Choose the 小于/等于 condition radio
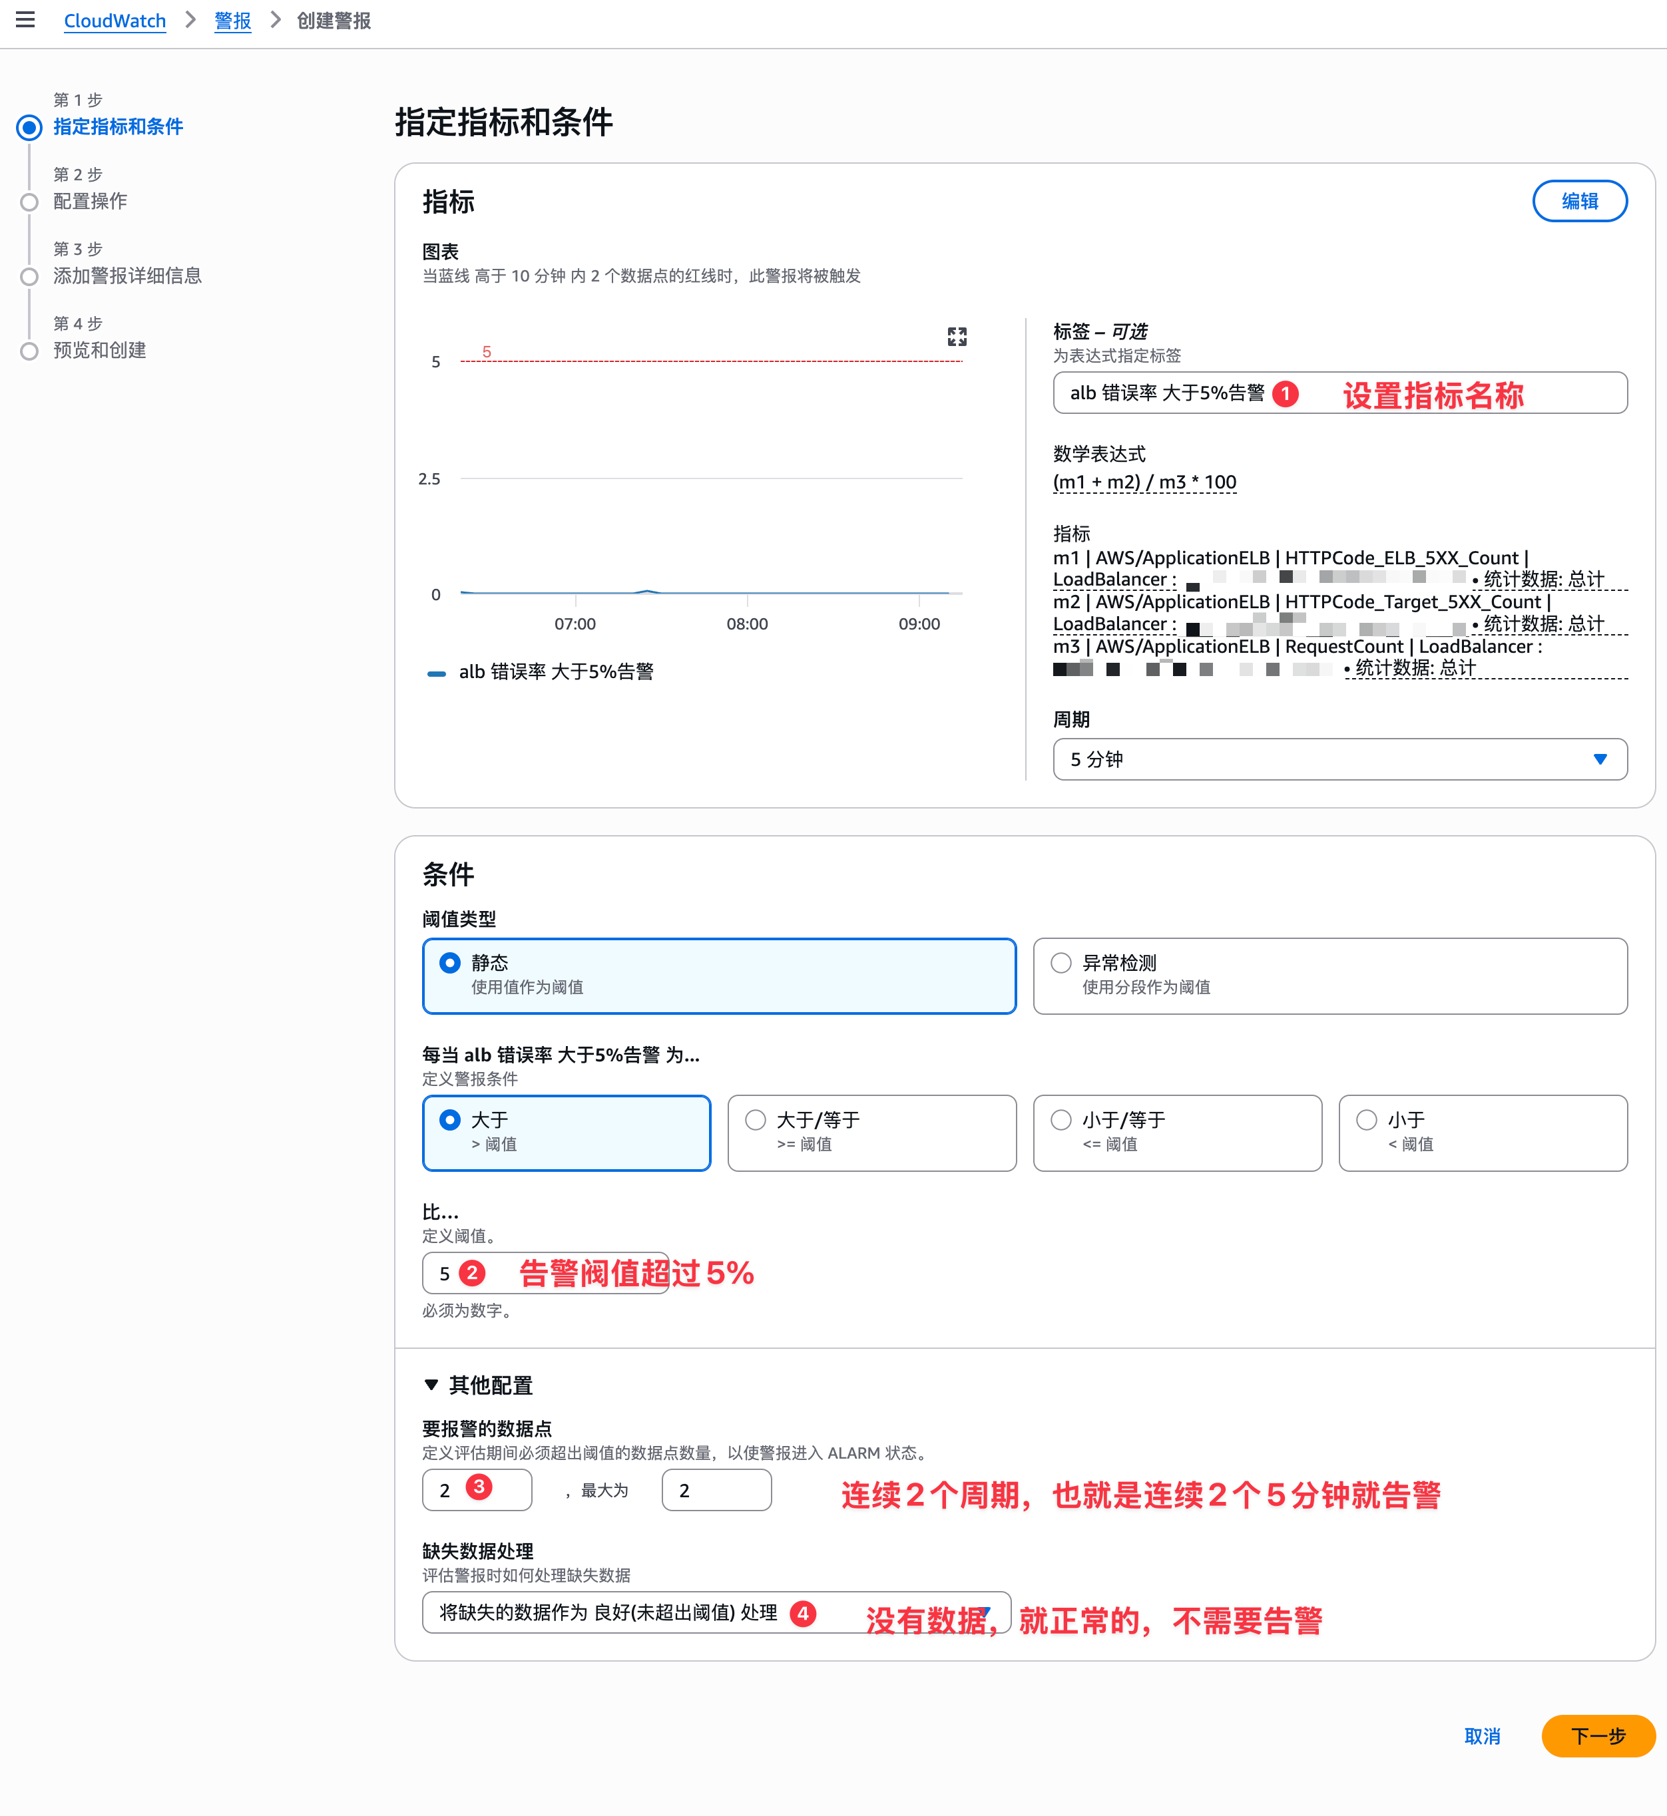The height and width of the screenshot is (1816, 1667). coord(1061,1120)
